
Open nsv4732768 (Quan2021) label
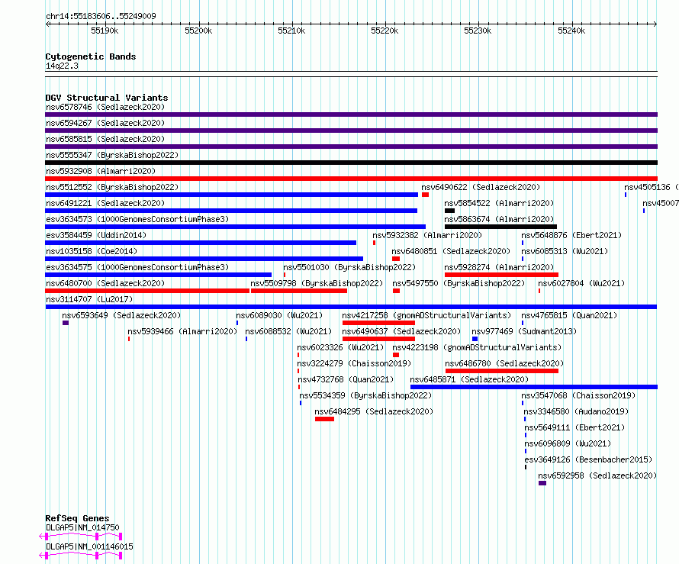point(345,379)
